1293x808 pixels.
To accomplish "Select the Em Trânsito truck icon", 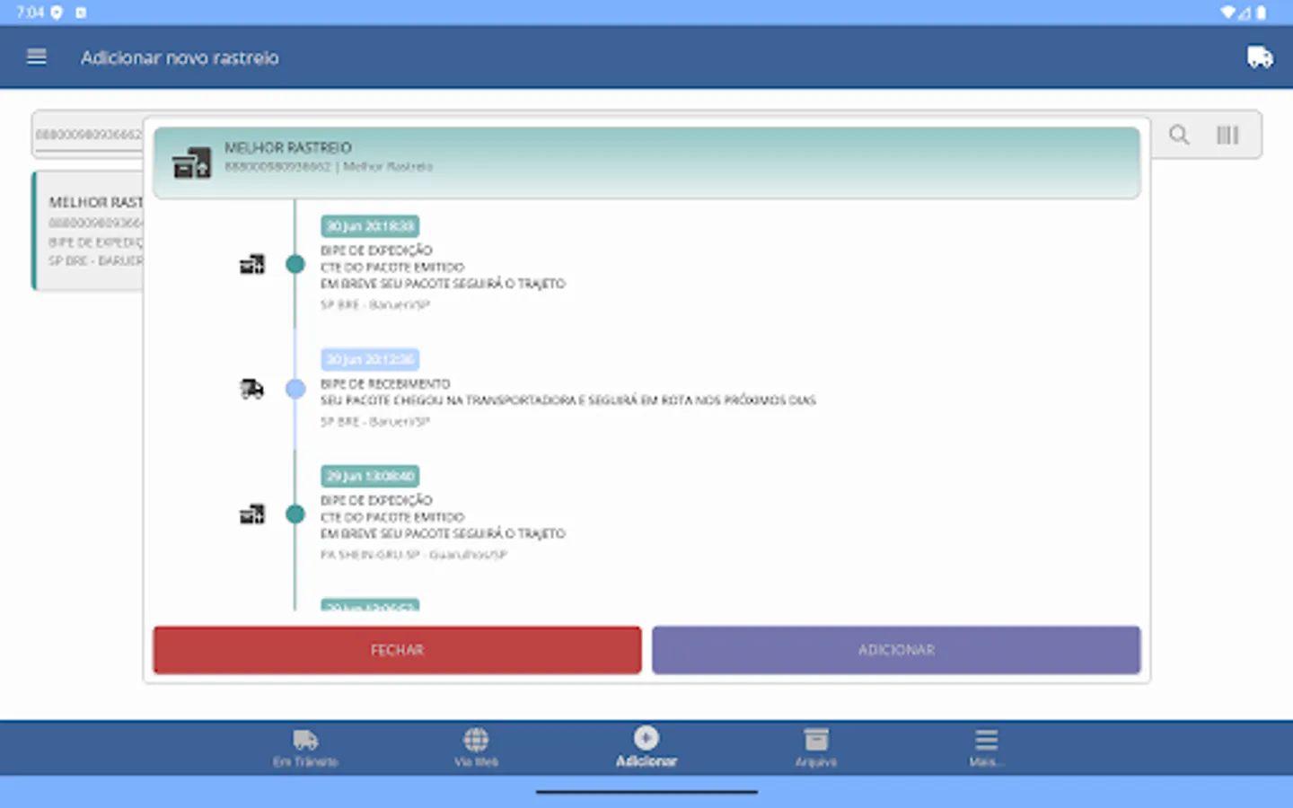I will (x=306, y=739).
